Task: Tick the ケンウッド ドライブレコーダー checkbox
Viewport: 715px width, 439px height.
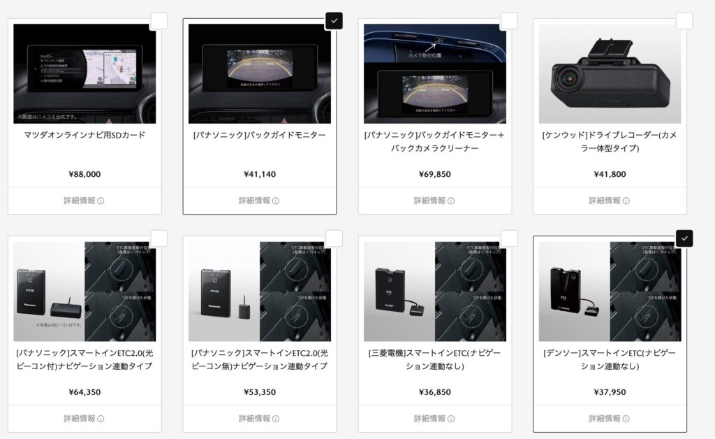Action: tap(684, 21)
